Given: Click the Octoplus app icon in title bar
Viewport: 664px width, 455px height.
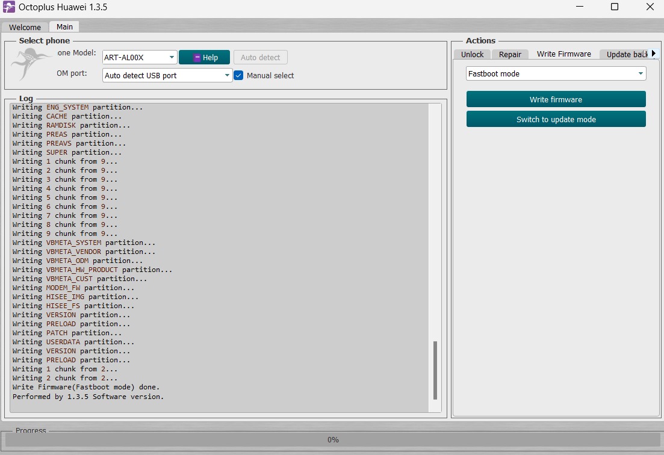Looking at the screenshot, I should pos(10,7).
